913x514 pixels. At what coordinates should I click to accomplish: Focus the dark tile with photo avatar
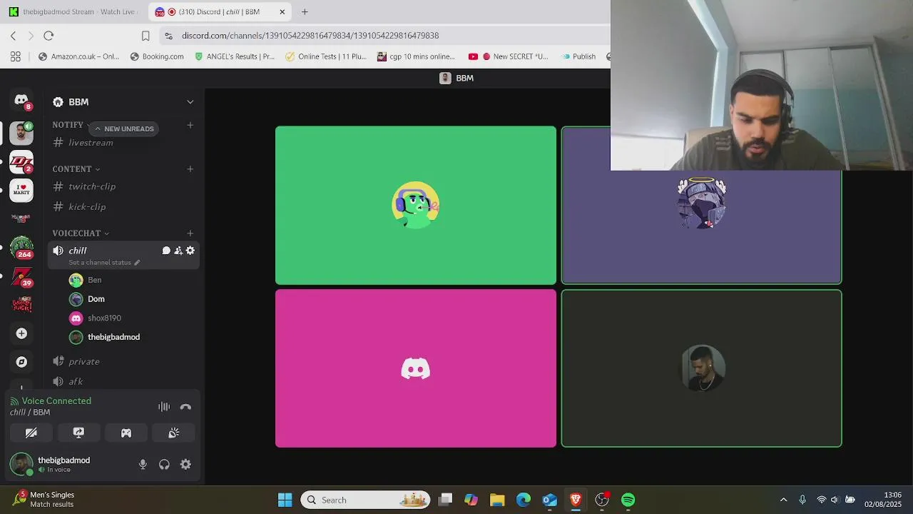pyautogui.click(x=701, y=368)
